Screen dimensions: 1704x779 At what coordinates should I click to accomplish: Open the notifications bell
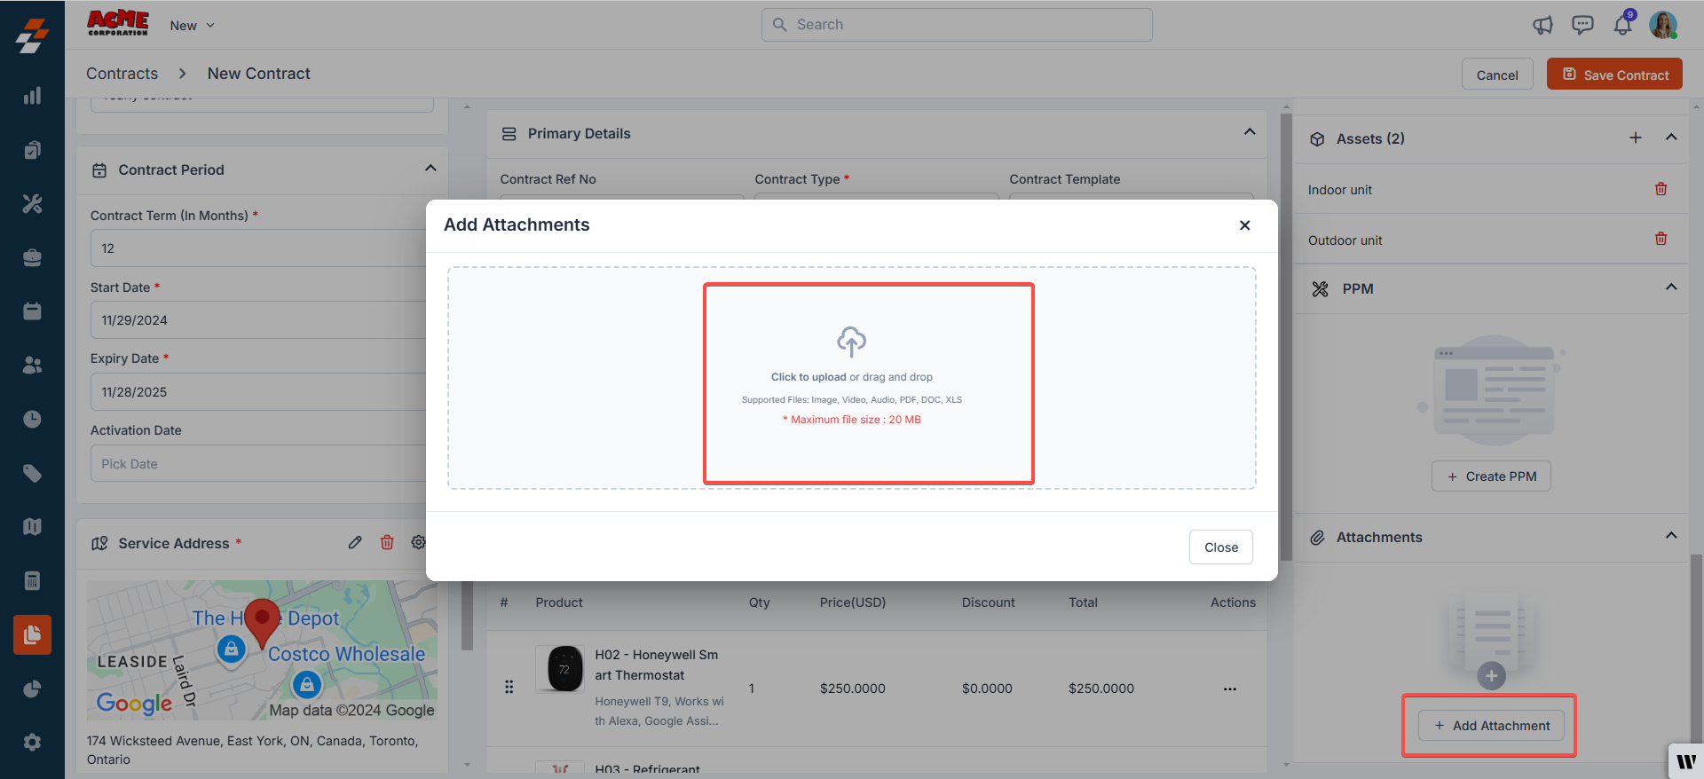tap(1622, 25)
